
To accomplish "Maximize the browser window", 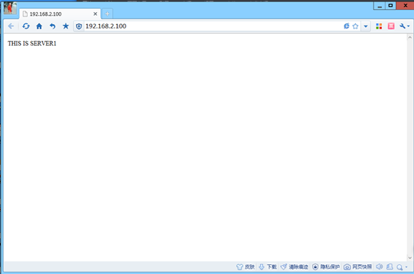I will [x=391, y=5].
